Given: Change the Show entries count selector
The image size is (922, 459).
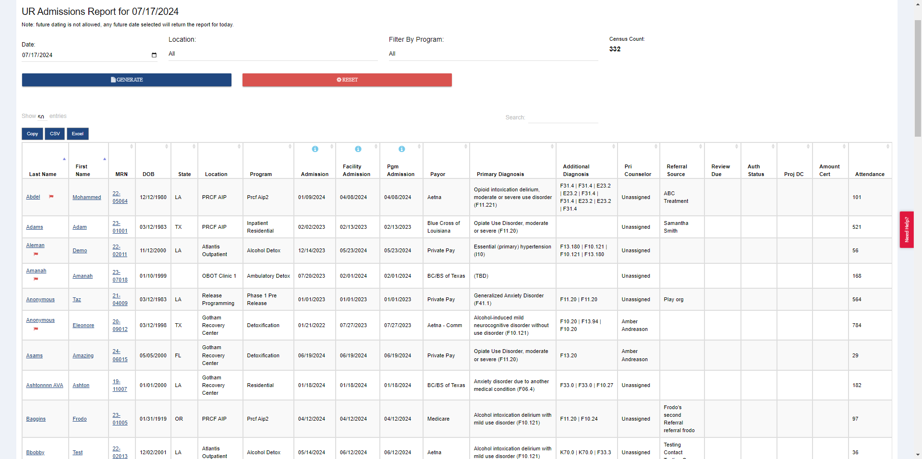Looking at the screenshot, I should [41, 117].
